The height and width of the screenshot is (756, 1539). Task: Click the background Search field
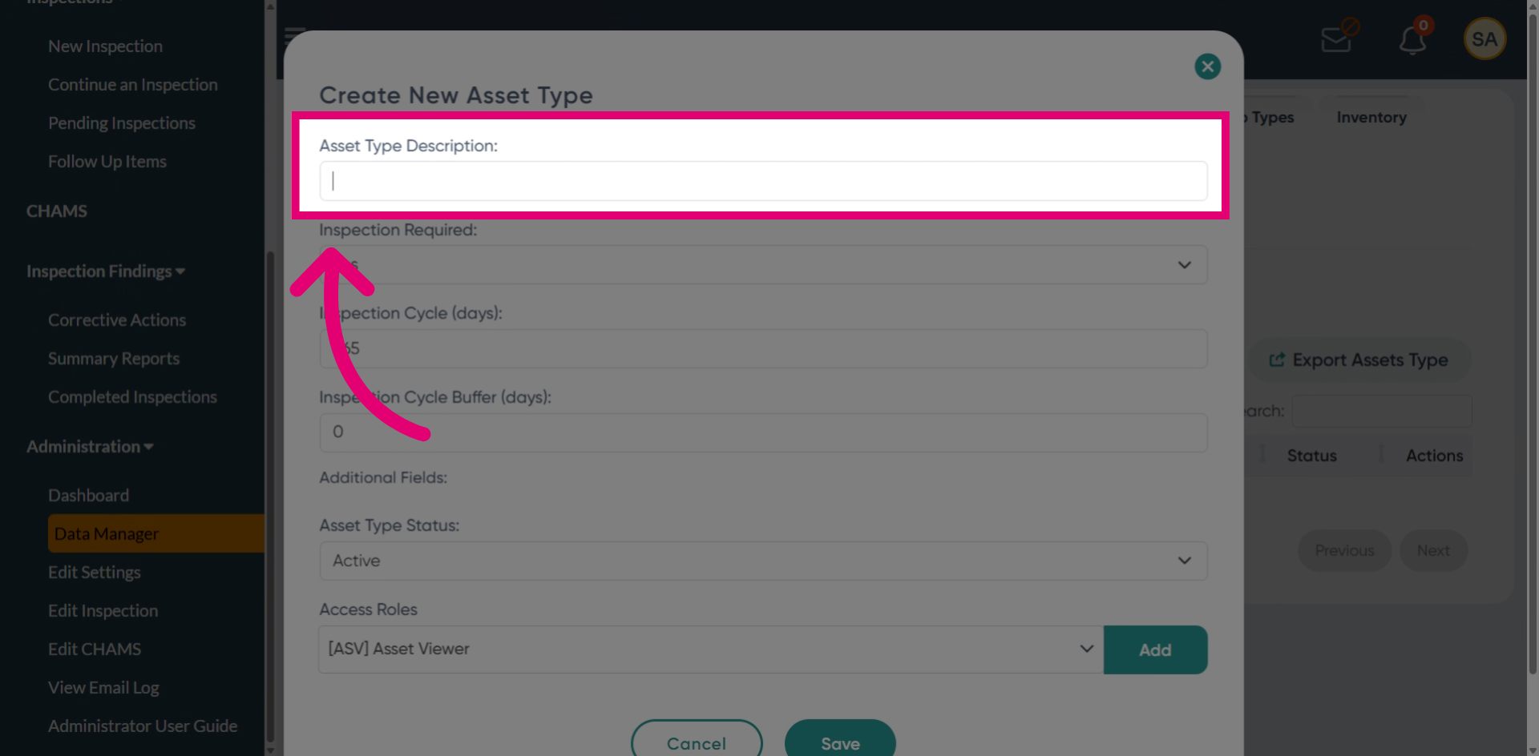coord(1382,411)
